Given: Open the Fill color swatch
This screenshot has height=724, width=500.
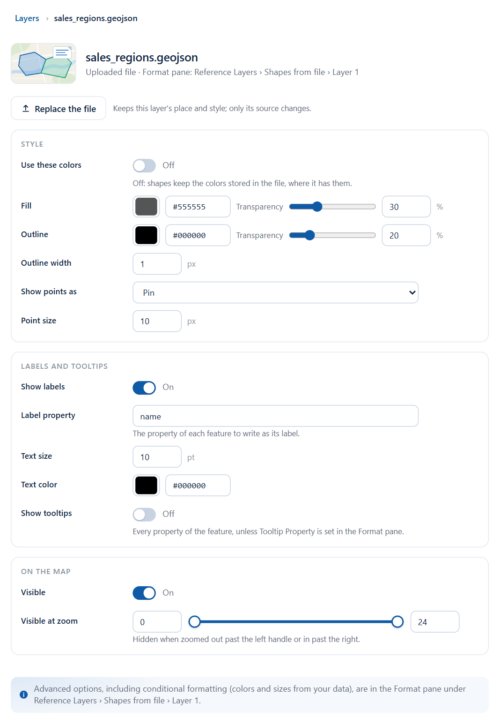Looking at the screenshot, I should pyautogui.click(x=146, y=207).
